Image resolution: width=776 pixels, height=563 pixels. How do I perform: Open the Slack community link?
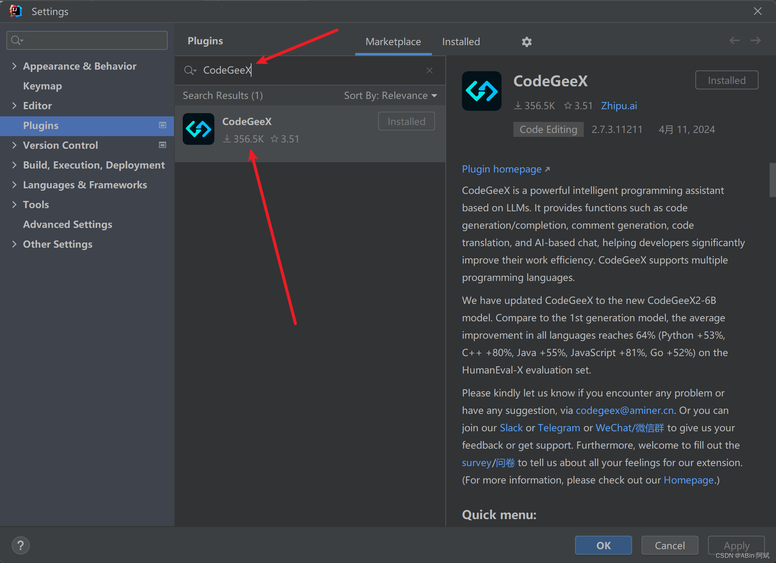tap(511, 428)
